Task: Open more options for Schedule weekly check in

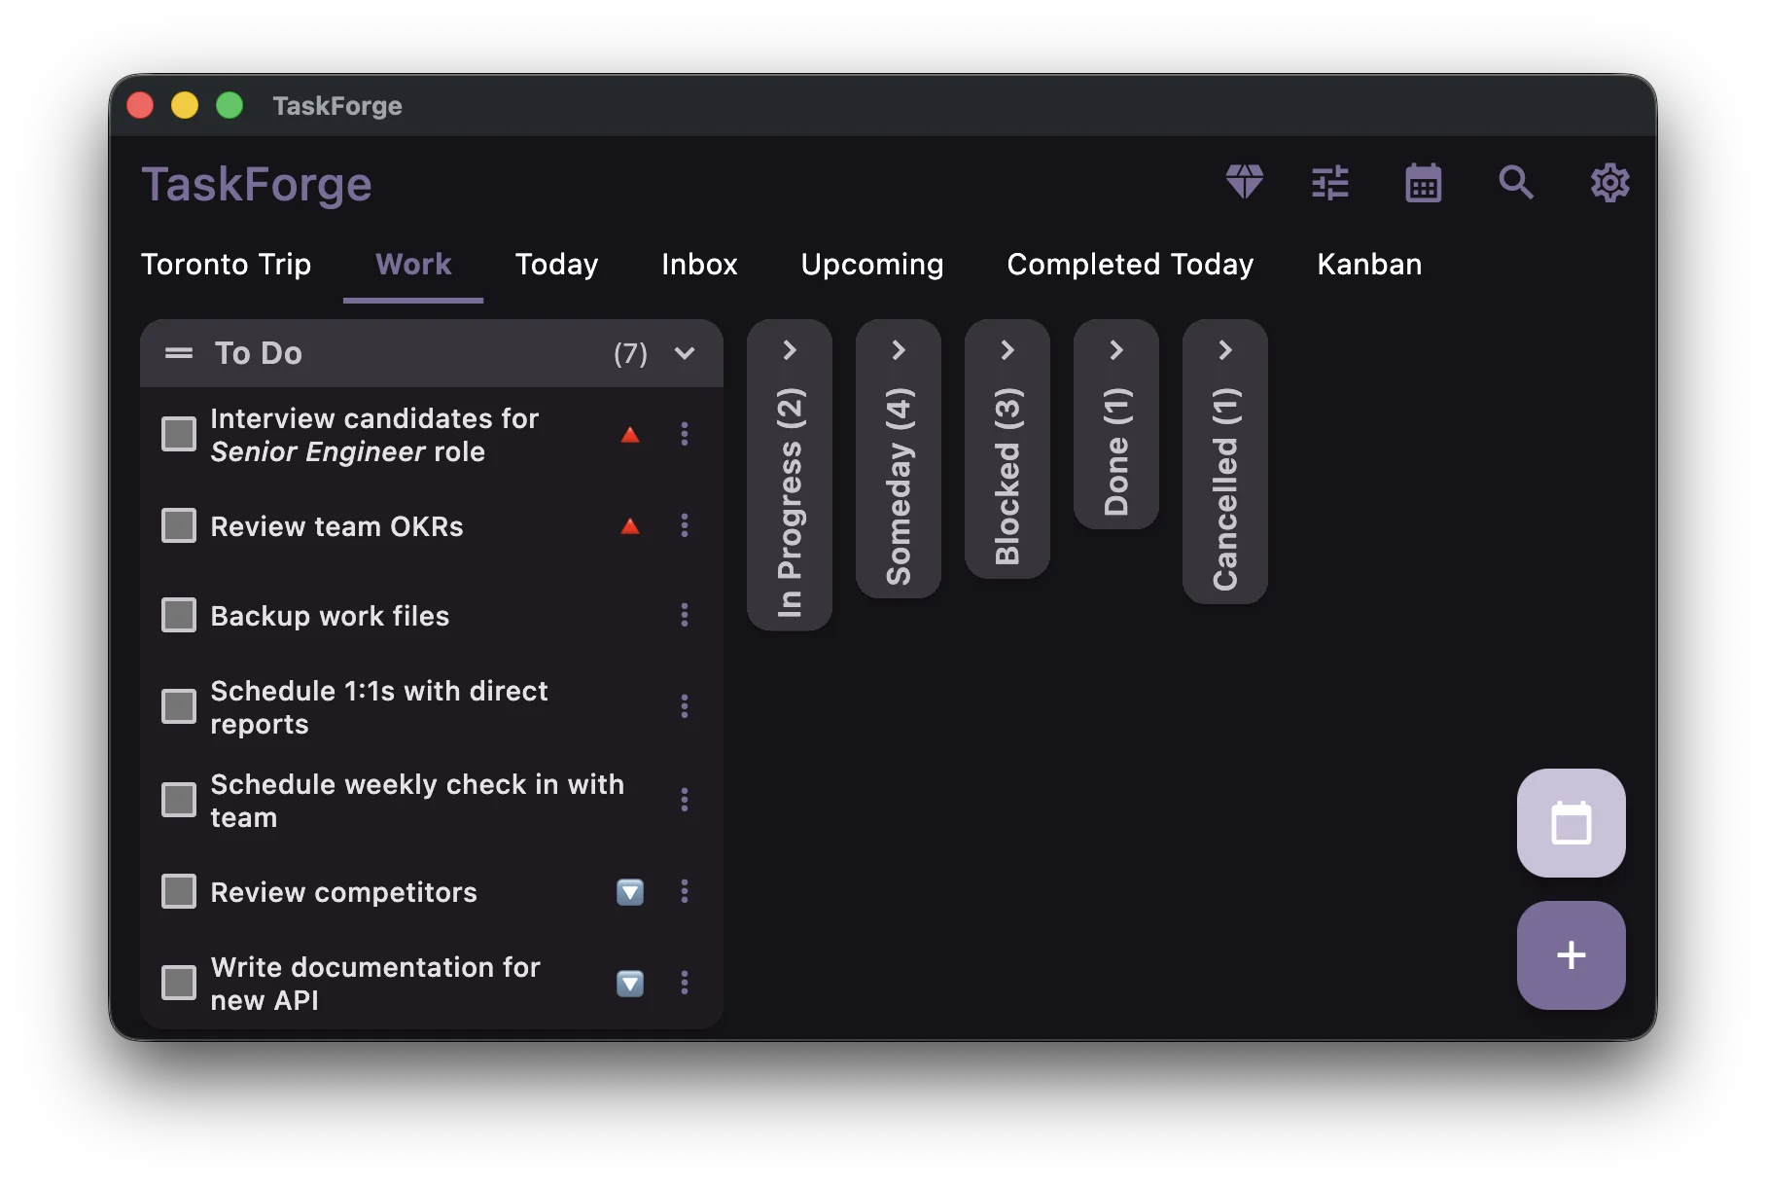Action: click(x=685, y=800)
